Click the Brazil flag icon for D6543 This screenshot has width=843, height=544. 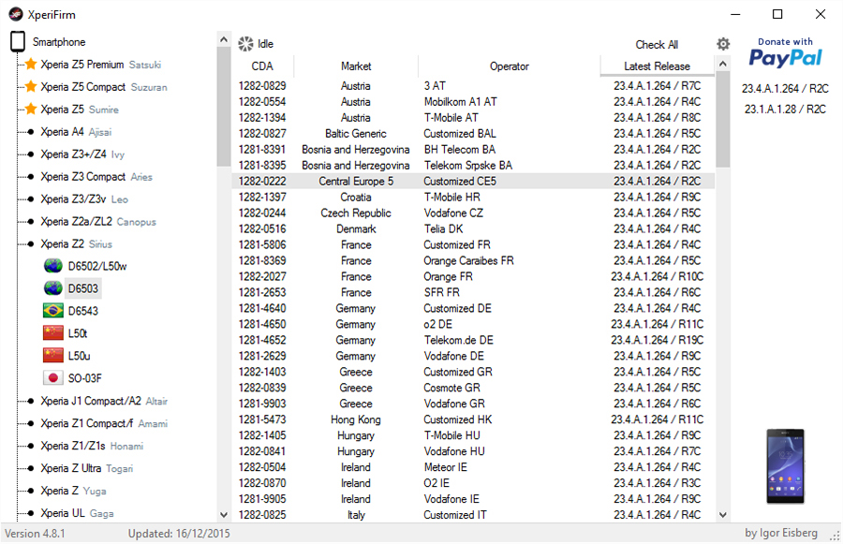(53, 311)
